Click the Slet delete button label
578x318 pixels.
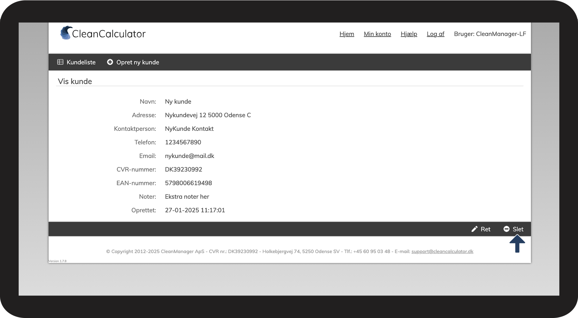pyautogui.click(x=518, y=229)
